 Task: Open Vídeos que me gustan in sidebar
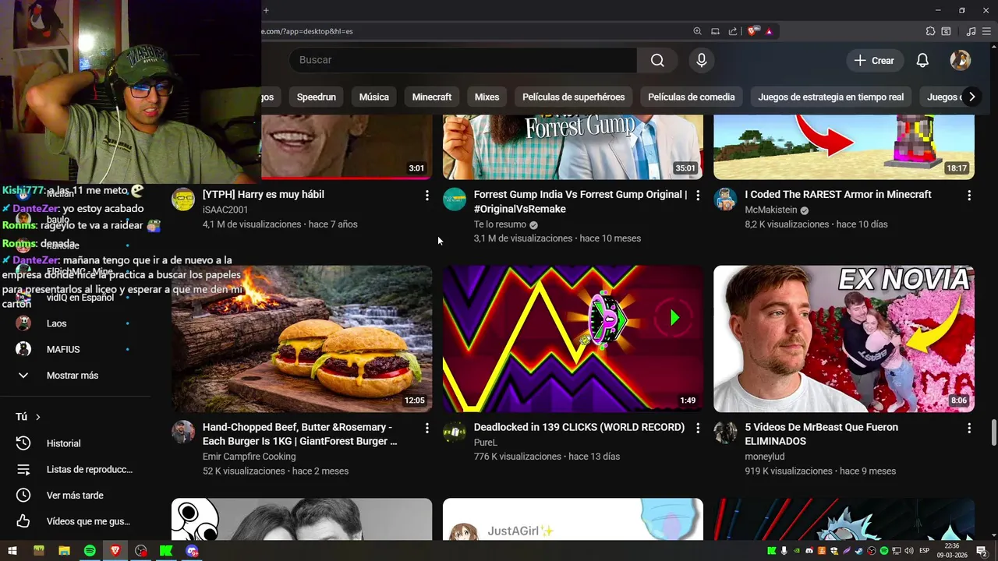(x=76, y=521)
